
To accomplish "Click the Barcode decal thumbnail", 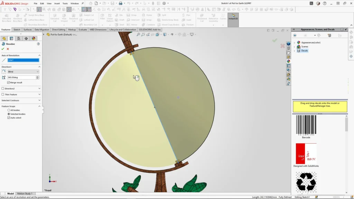I will [306, 125].
